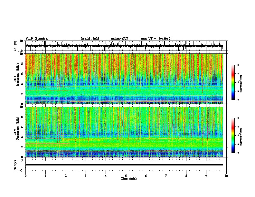Click tick label "4" on the Time axis
Image resolution: width=255 pixels, height=197 pixels.
(106, 176)
